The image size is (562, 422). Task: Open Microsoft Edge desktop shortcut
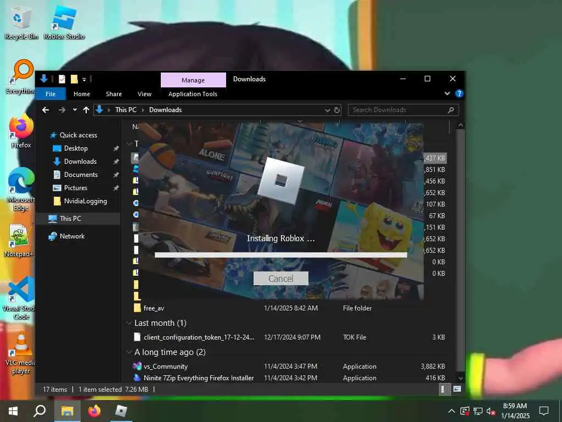pos(21,189)
